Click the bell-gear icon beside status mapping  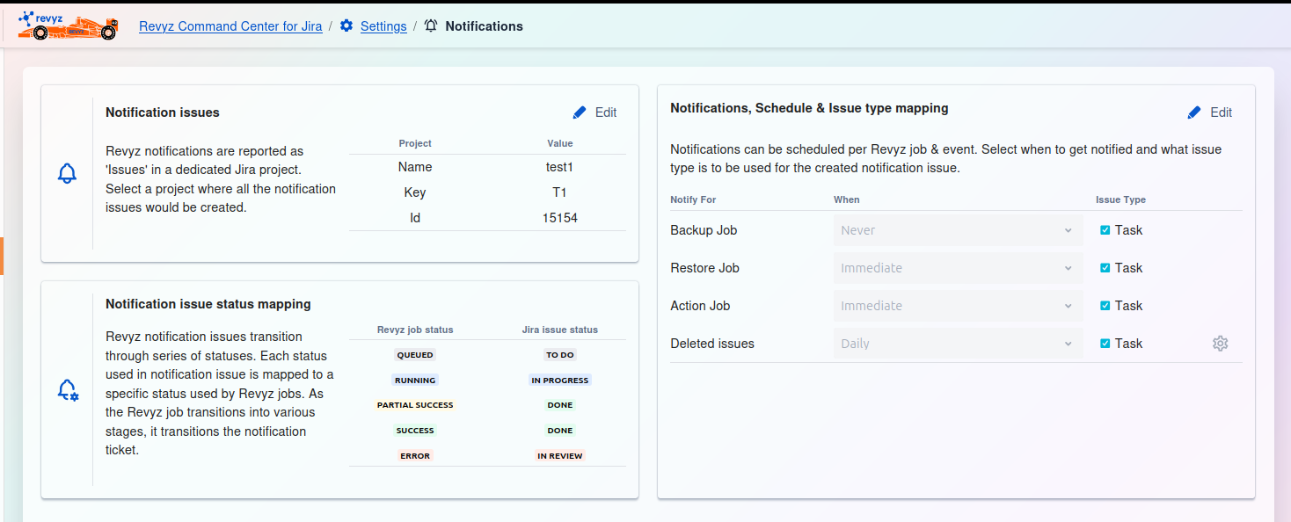(x=68, y=389)
